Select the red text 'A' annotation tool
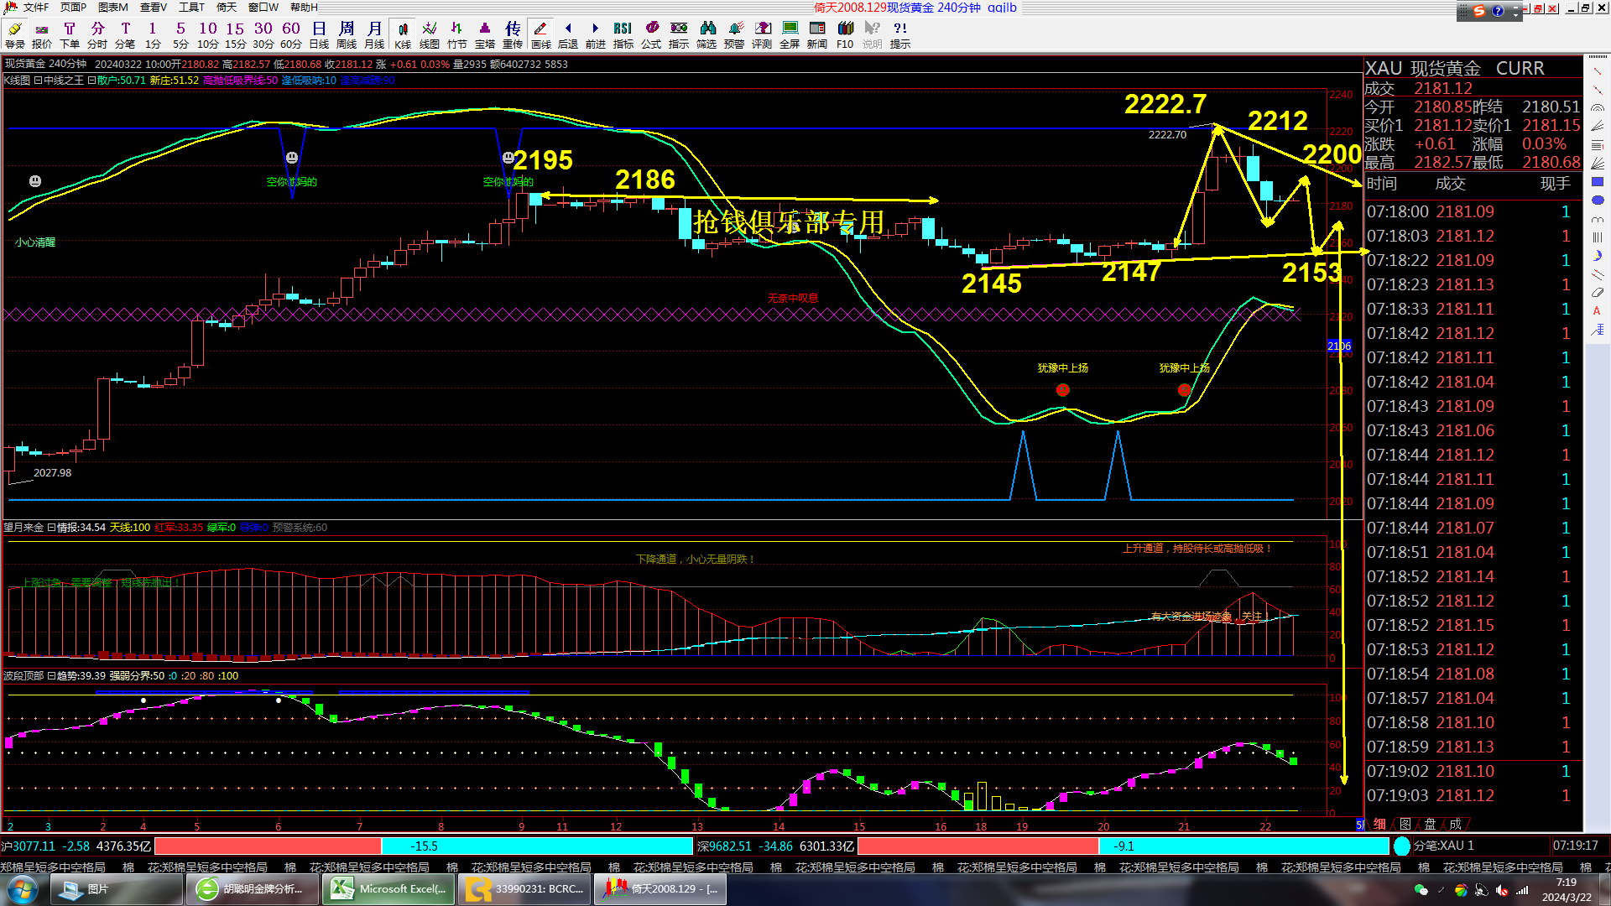 (x=1597, y=311)
